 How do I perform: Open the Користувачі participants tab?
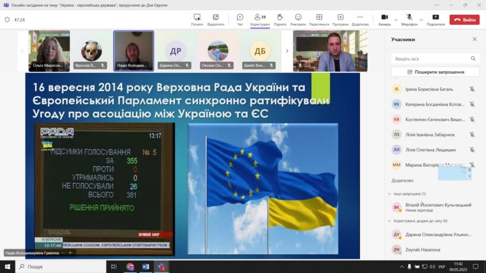pyautogui.click(x=260, y=19)
